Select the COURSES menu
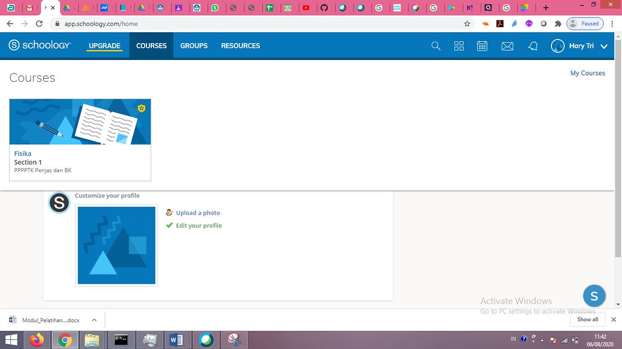Image resolution: width=622 pixels, height=349 pixels. tap(151, 46)
